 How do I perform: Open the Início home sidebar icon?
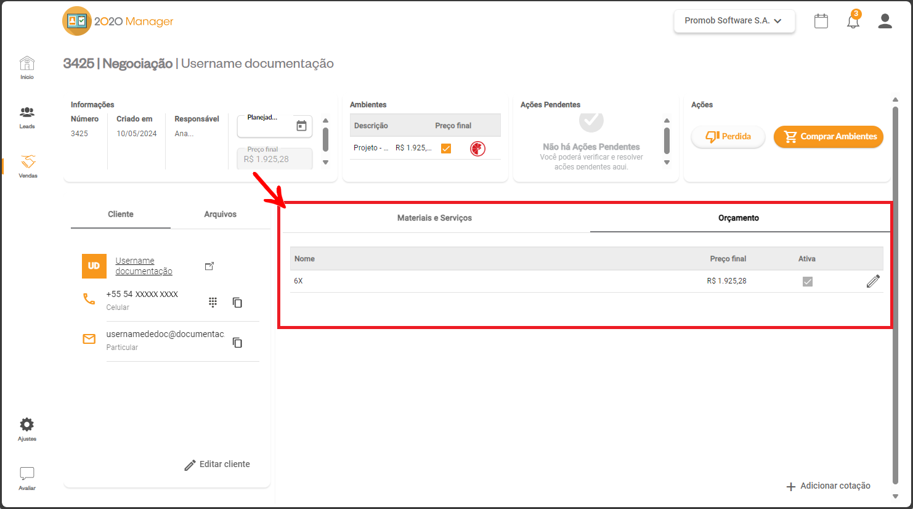27,68
